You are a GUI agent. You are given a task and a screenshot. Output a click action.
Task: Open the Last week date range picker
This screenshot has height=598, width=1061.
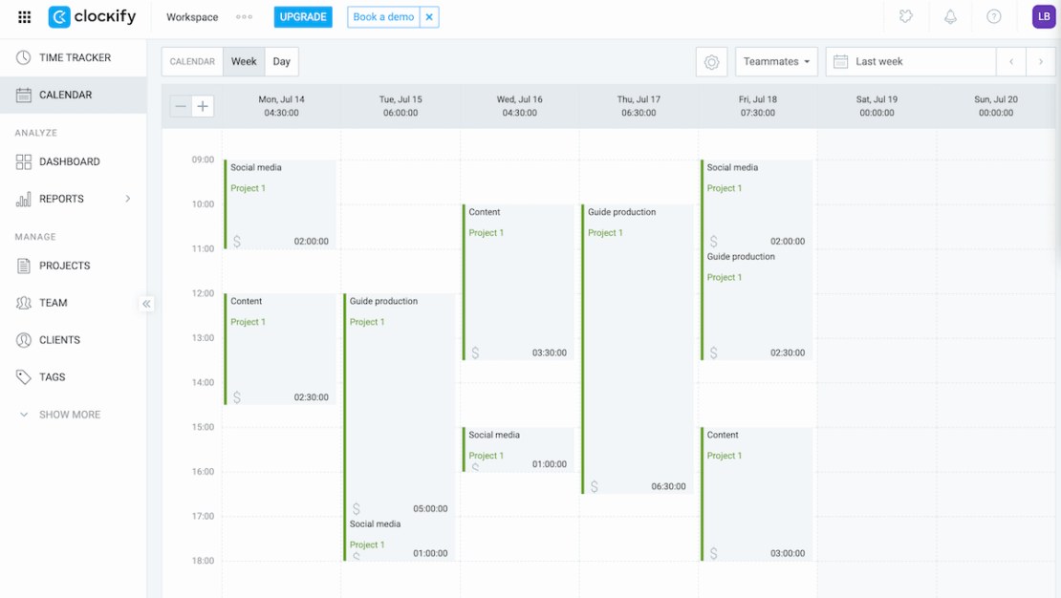910,62
